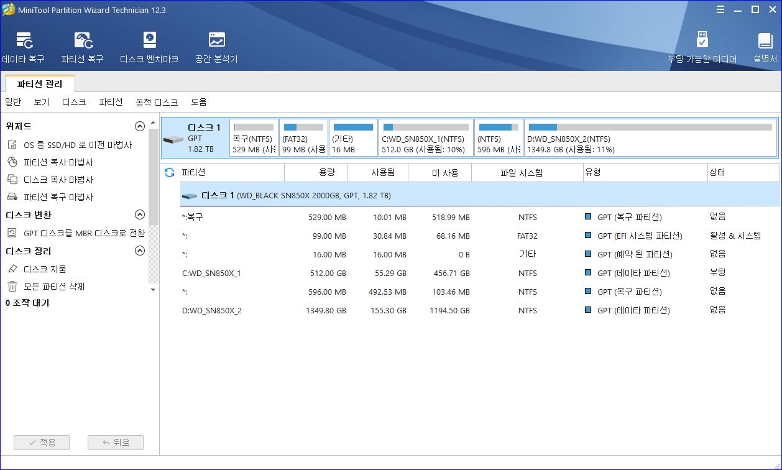Click blue type swatch for 예약 된 파티션
The width and height of the screenshot is (782, 470).
pos(588,254)
